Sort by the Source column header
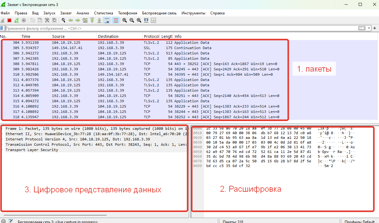This screenshot has width=379, height=223. 74,36
